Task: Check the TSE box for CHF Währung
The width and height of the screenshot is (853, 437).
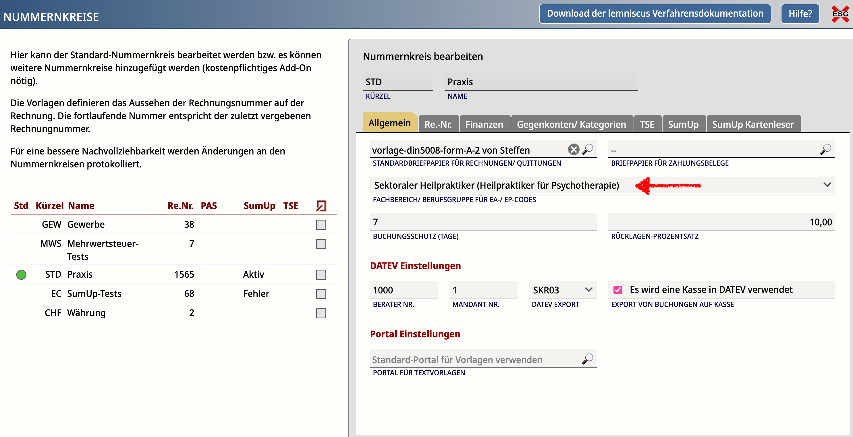Action: pos(321,313)
